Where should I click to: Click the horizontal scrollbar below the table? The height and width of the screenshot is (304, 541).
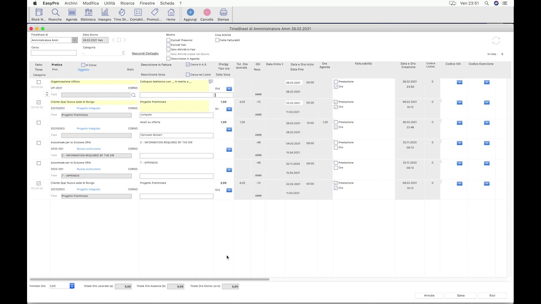[x=149, y=279]
